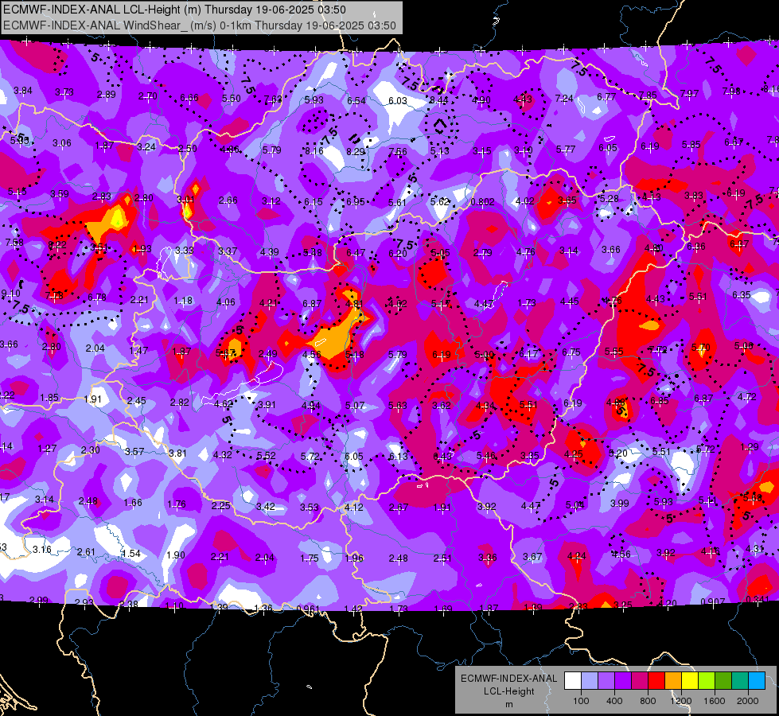Click the legend label '100'

click(x=581, y=701)
